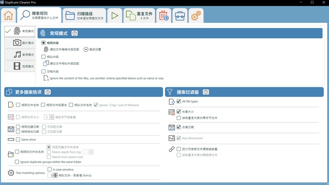Go to the Home screen icon
The width and height of the screenshot is (329, 185).
(x=8, y=16)
